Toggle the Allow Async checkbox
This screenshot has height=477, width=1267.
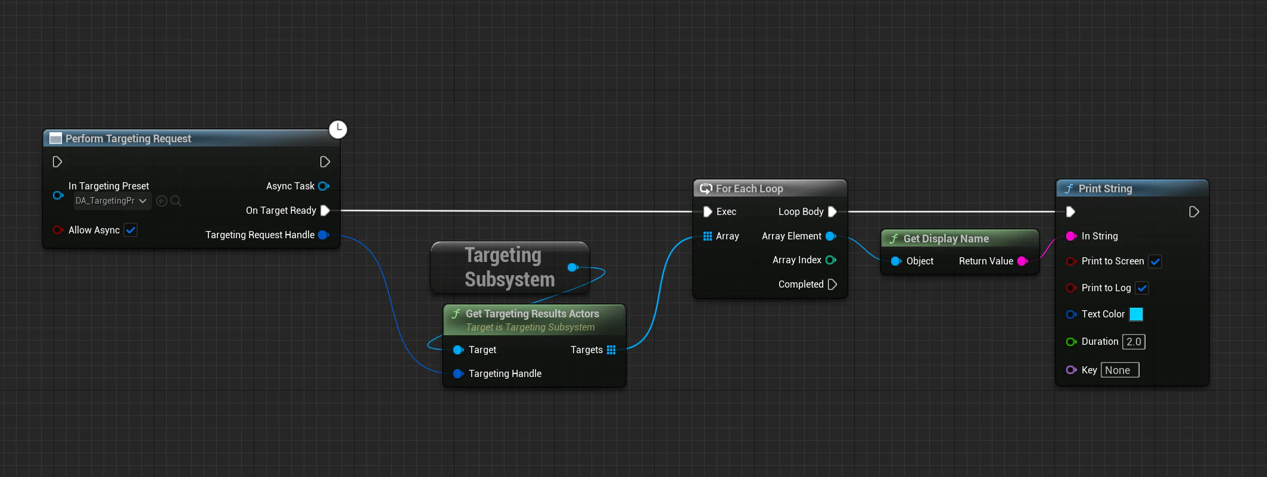131,230
